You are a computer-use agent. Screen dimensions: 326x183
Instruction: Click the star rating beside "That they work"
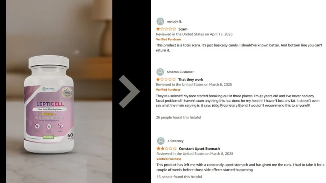click(x=166, y=79)
